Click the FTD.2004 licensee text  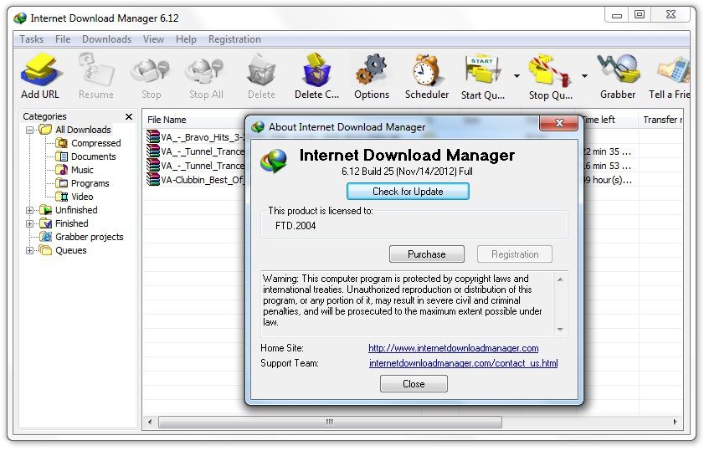point(295,226)
